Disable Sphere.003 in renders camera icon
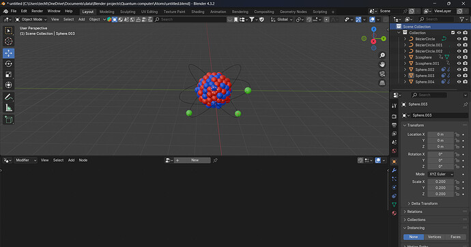The height and width of the screenshot is (247, 471). (466, 76)
